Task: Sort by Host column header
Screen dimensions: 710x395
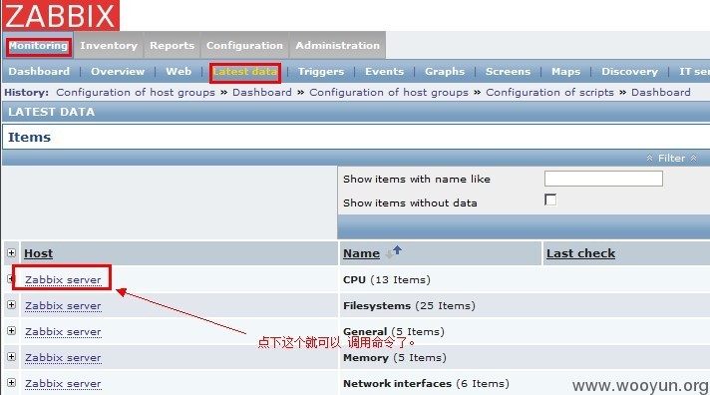Action: pos(39,253)
